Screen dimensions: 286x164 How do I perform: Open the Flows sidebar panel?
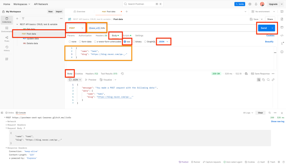(x=7, y=39)
